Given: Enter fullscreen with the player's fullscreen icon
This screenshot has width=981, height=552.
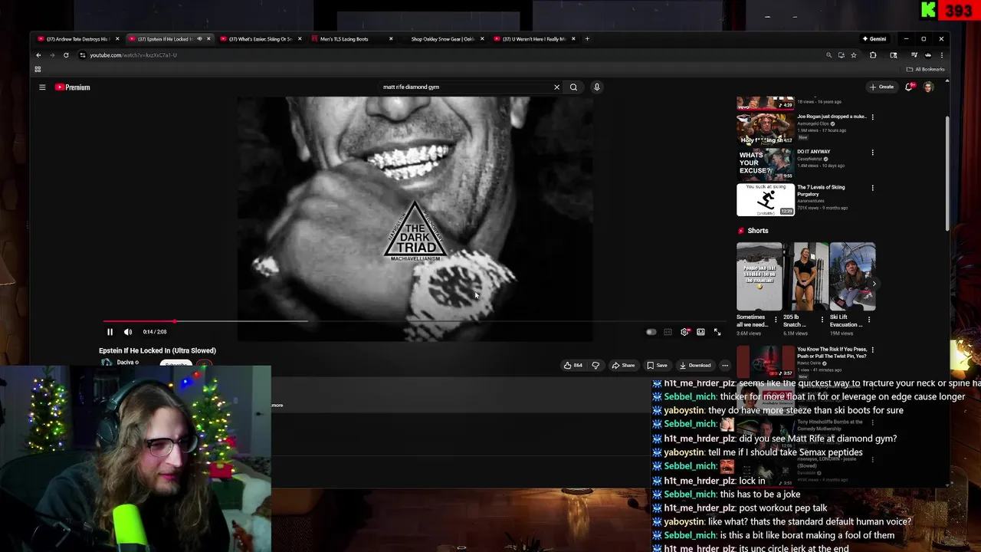Looking at the screenshot, I should pyautogui.click(x=717, y=332).
